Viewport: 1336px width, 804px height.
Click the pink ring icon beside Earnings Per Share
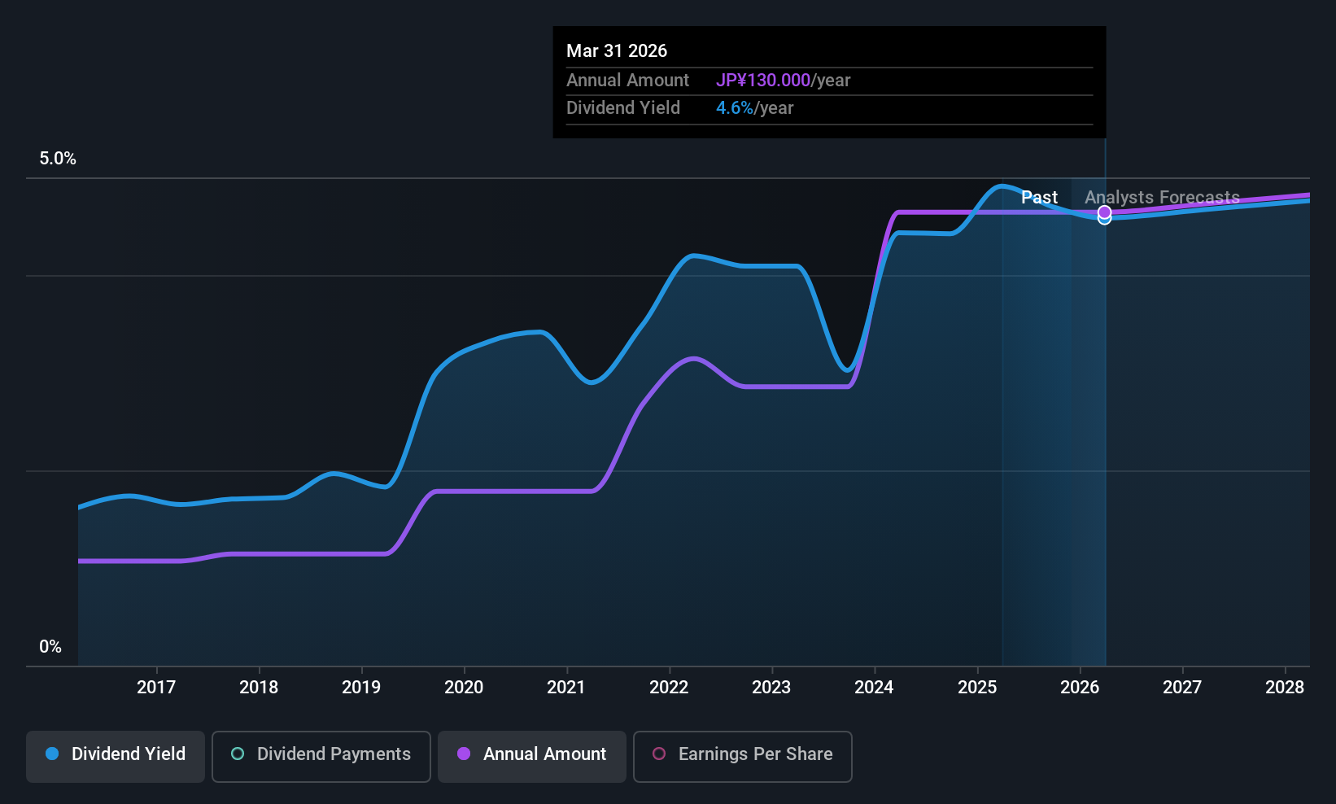(x=660, y=754)
